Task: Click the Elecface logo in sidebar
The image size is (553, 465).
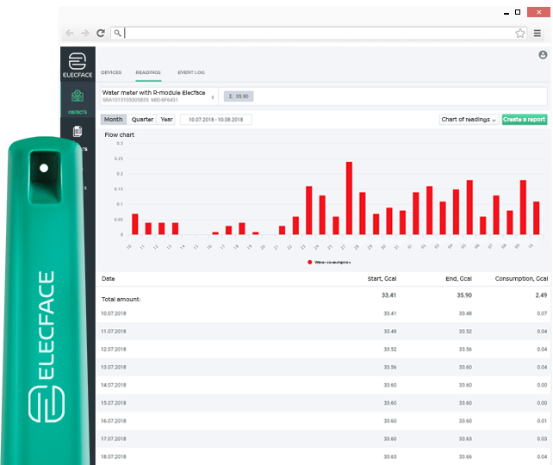Action: 78,65
